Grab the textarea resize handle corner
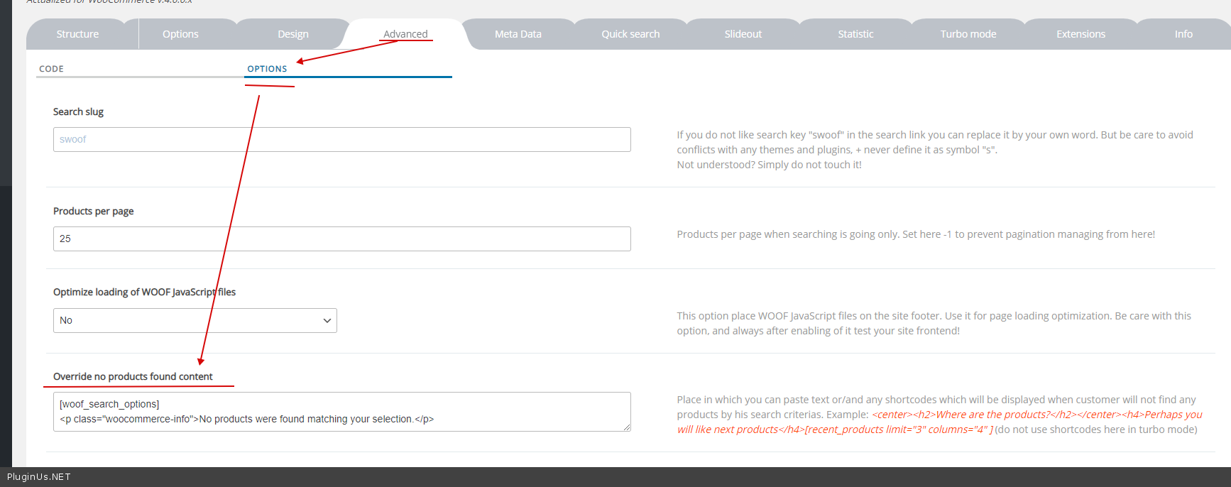The width and height of the screenshot is (1231, 487). 627,427
